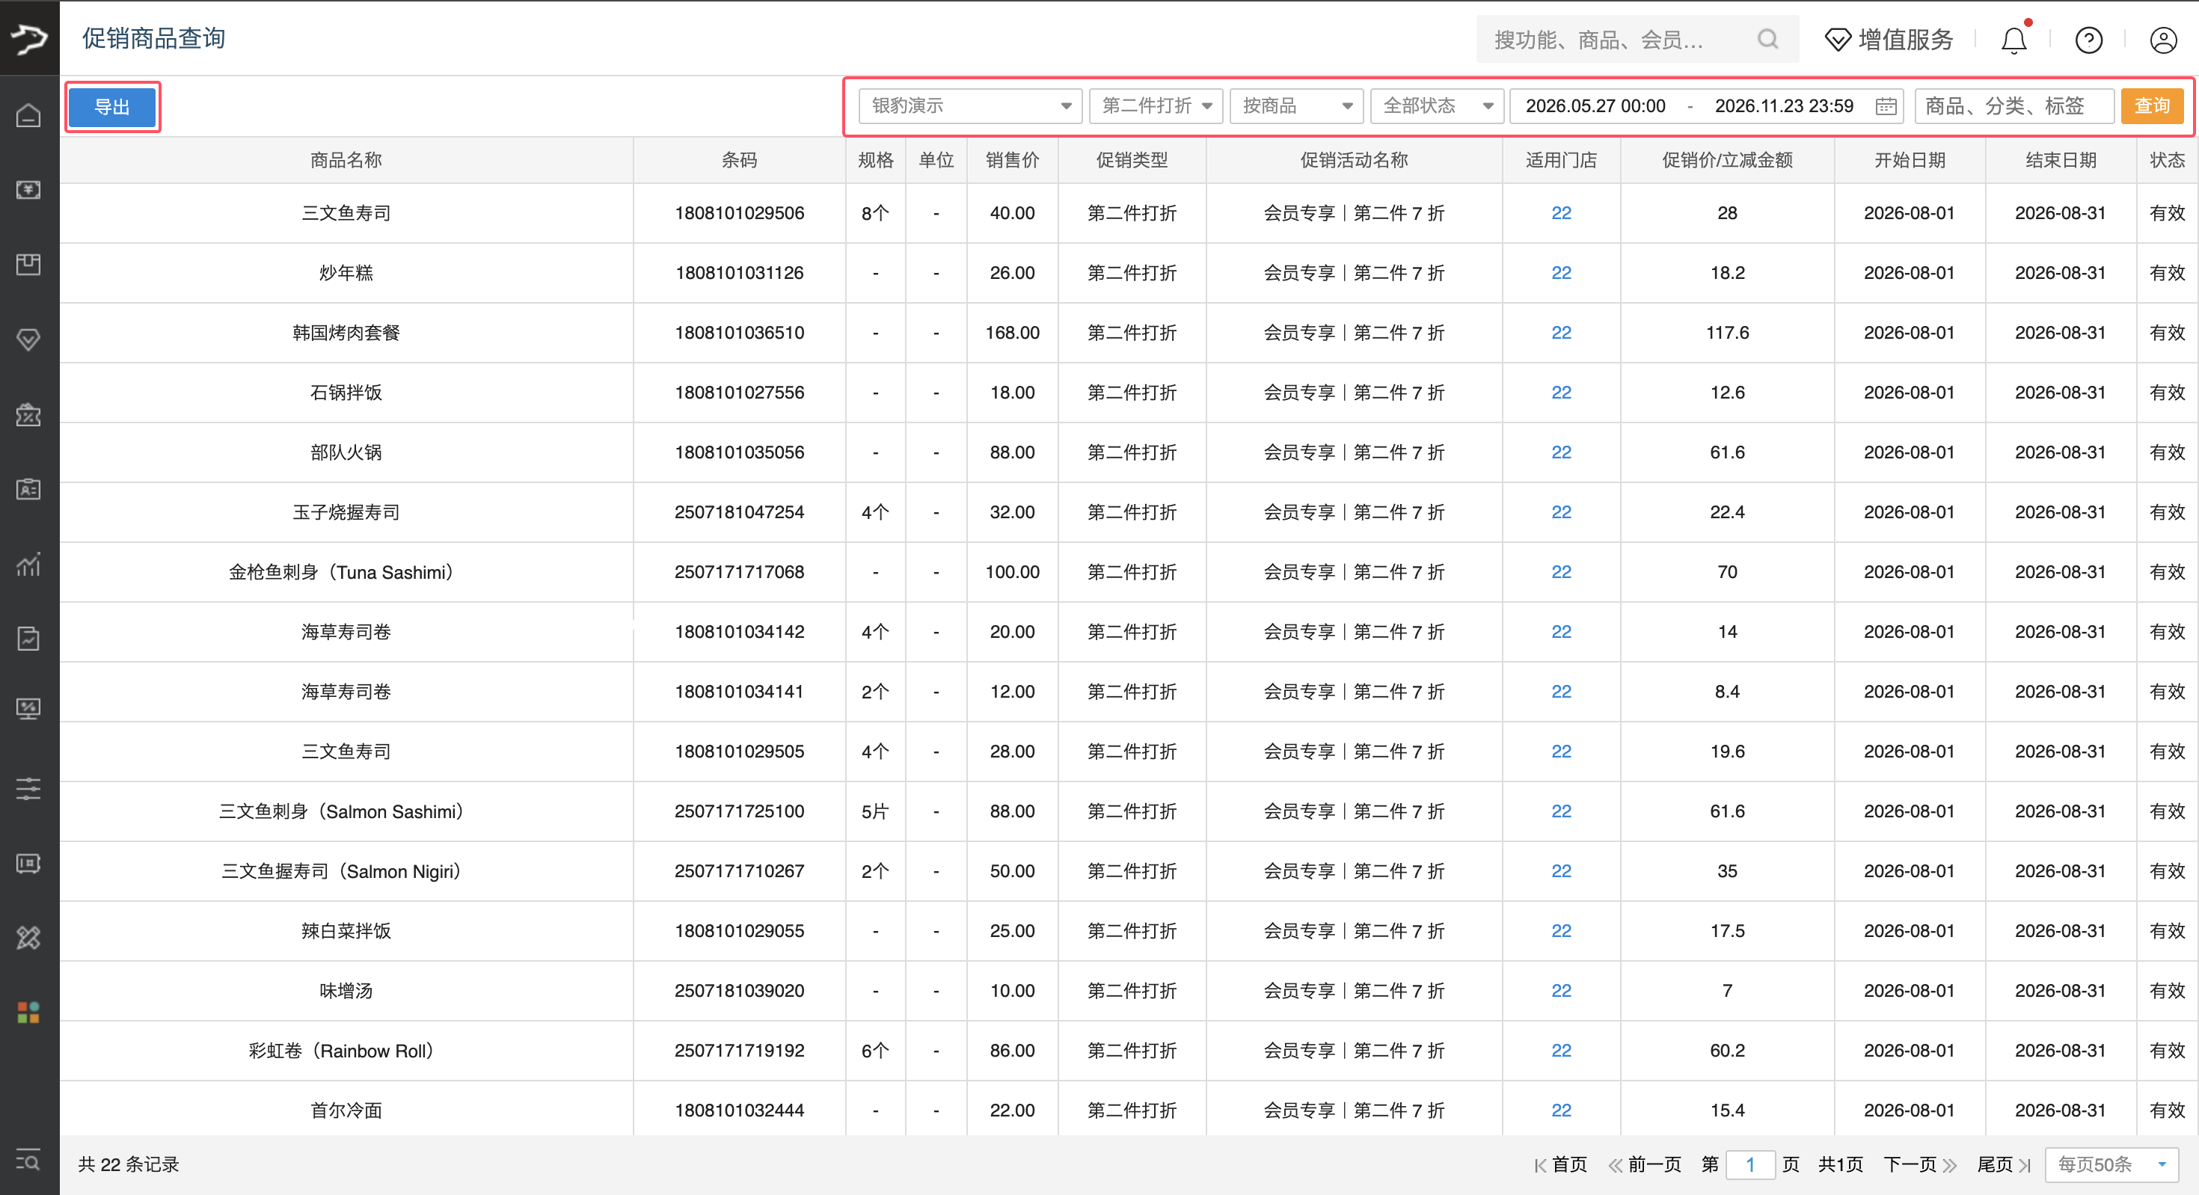
Task: Click store count 22 for 韩国烤肉套餐 row
Action: click(1561, 333)
